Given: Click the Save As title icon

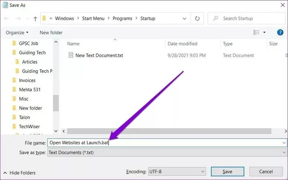Looking at the screenshot, I should pos(5,5).
